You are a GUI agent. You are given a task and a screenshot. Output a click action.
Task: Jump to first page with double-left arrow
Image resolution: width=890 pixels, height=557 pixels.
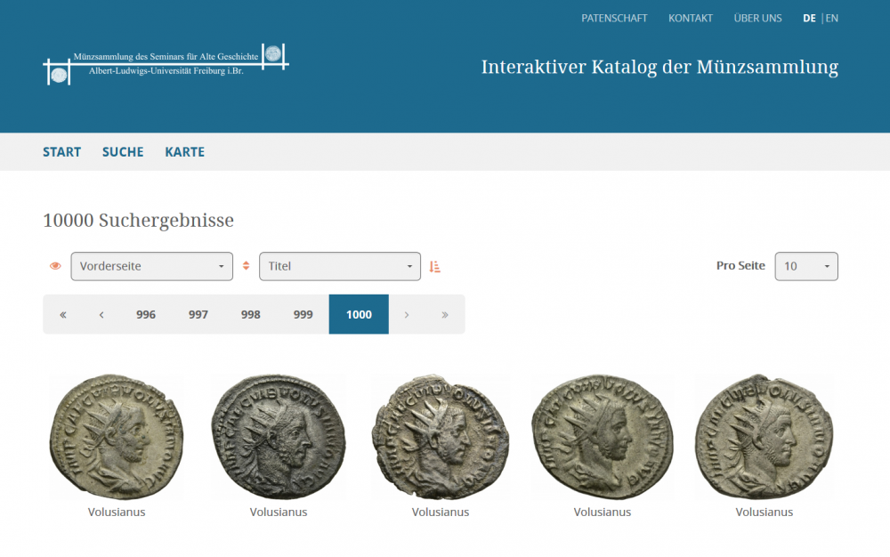click(63, 314)
